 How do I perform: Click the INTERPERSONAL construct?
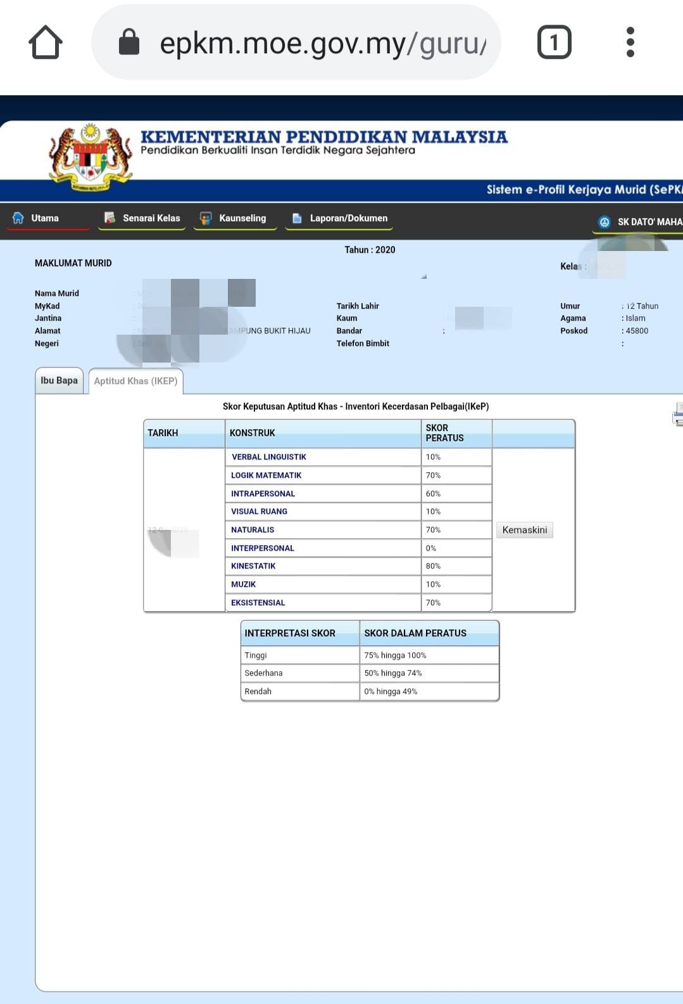point(262,548)
